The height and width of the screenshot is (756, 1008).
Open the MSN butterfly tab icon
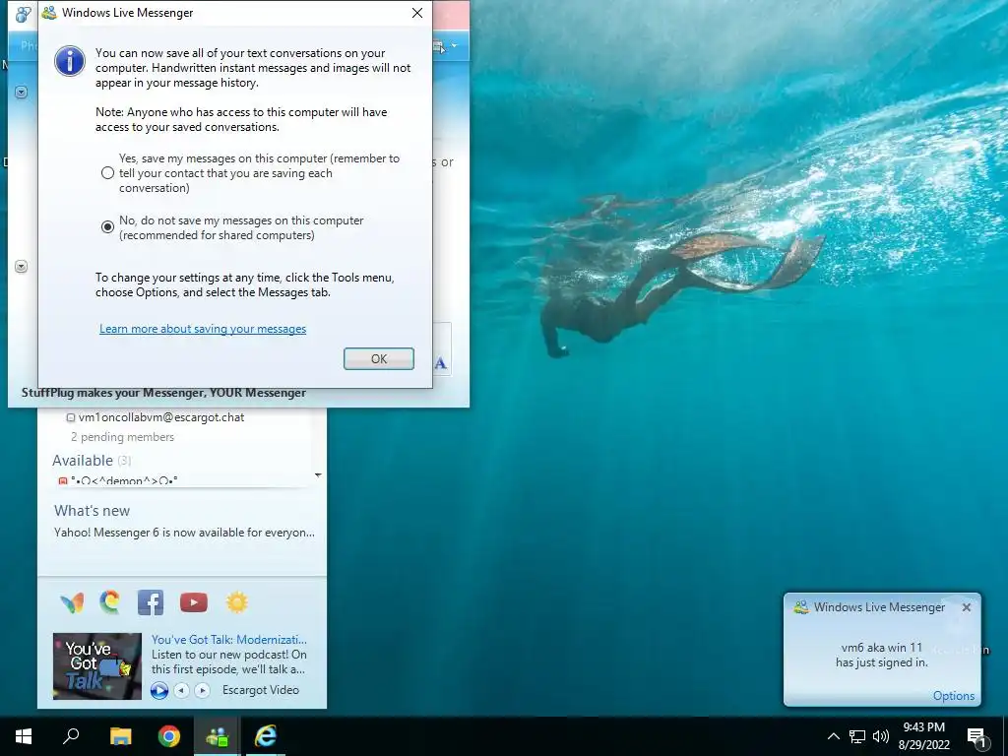[x=72, y=603]
